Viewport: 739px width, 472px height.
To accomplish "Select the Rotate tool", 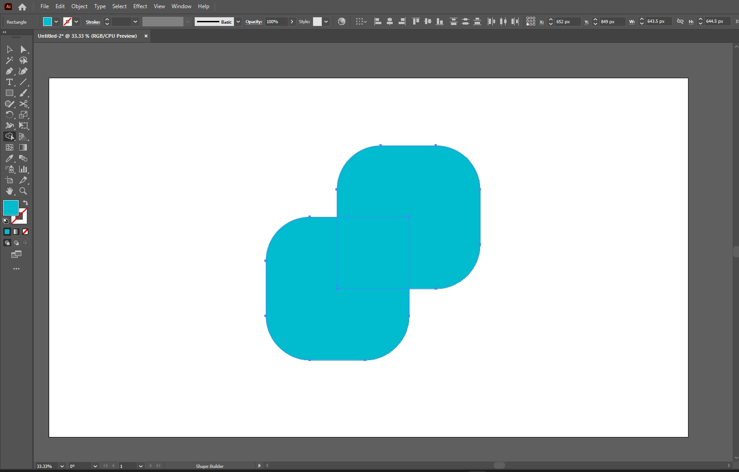I will pyautogui.click(x=10, y=115).
